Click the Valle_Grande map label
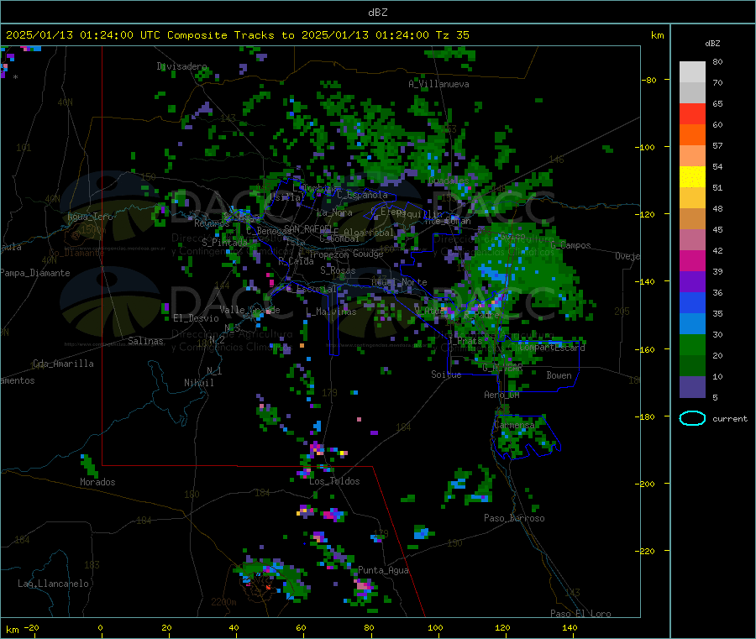The height and width of the screenshot is (639, 756). tap(249, 310)
